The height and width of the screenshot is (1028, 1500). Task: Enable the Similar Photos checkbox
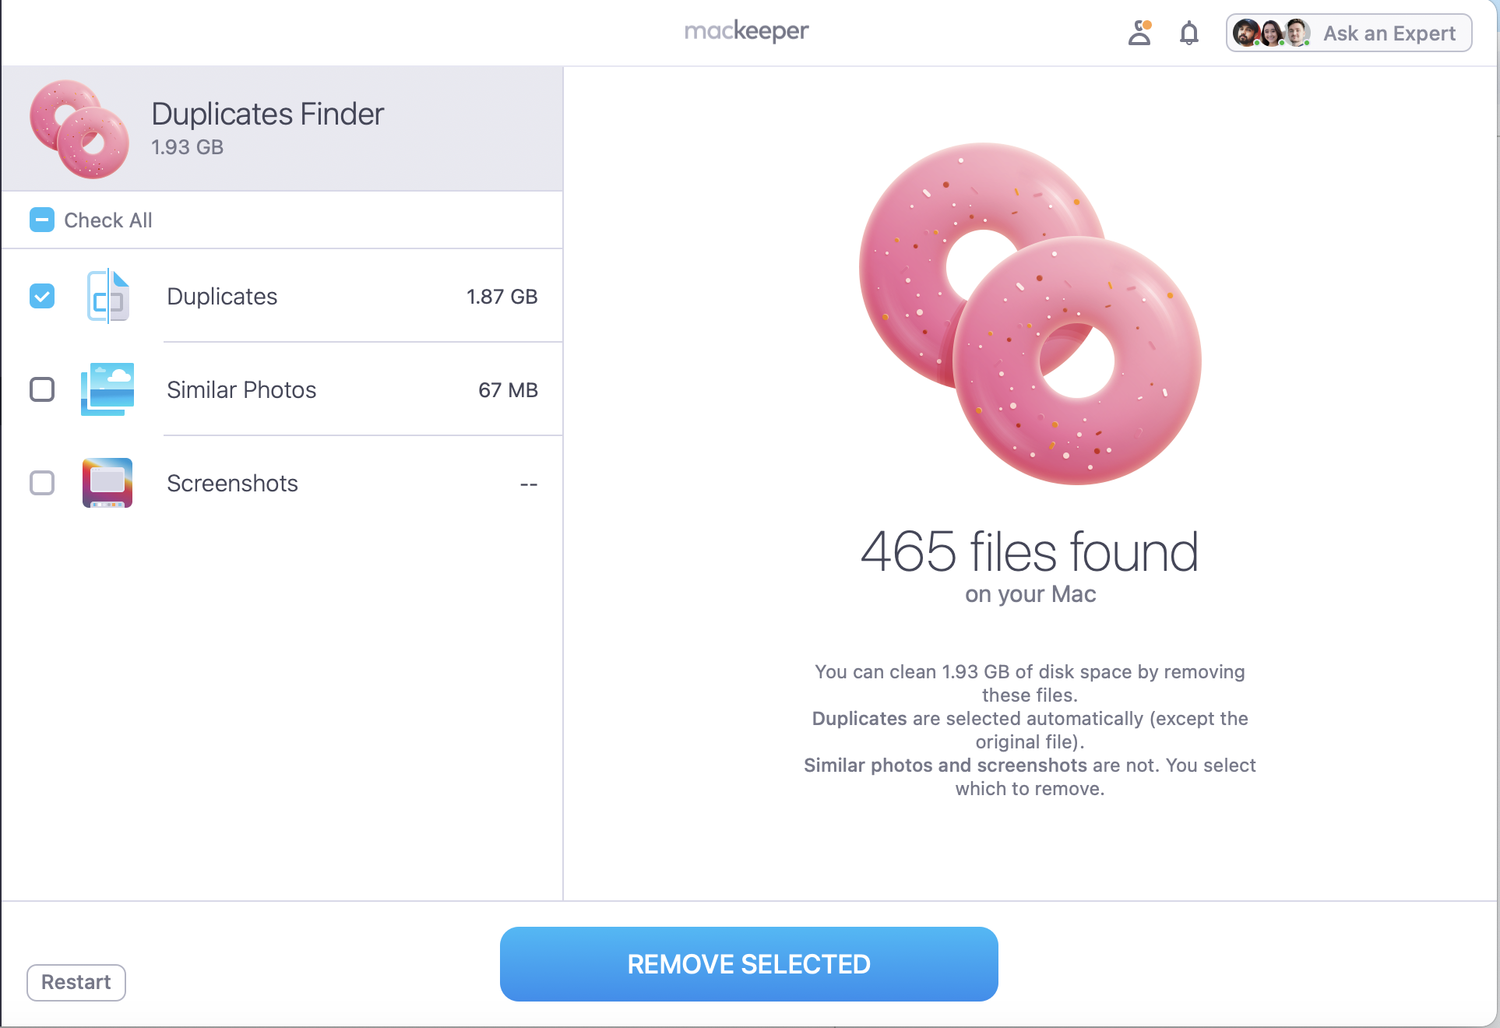click(41, 390)
